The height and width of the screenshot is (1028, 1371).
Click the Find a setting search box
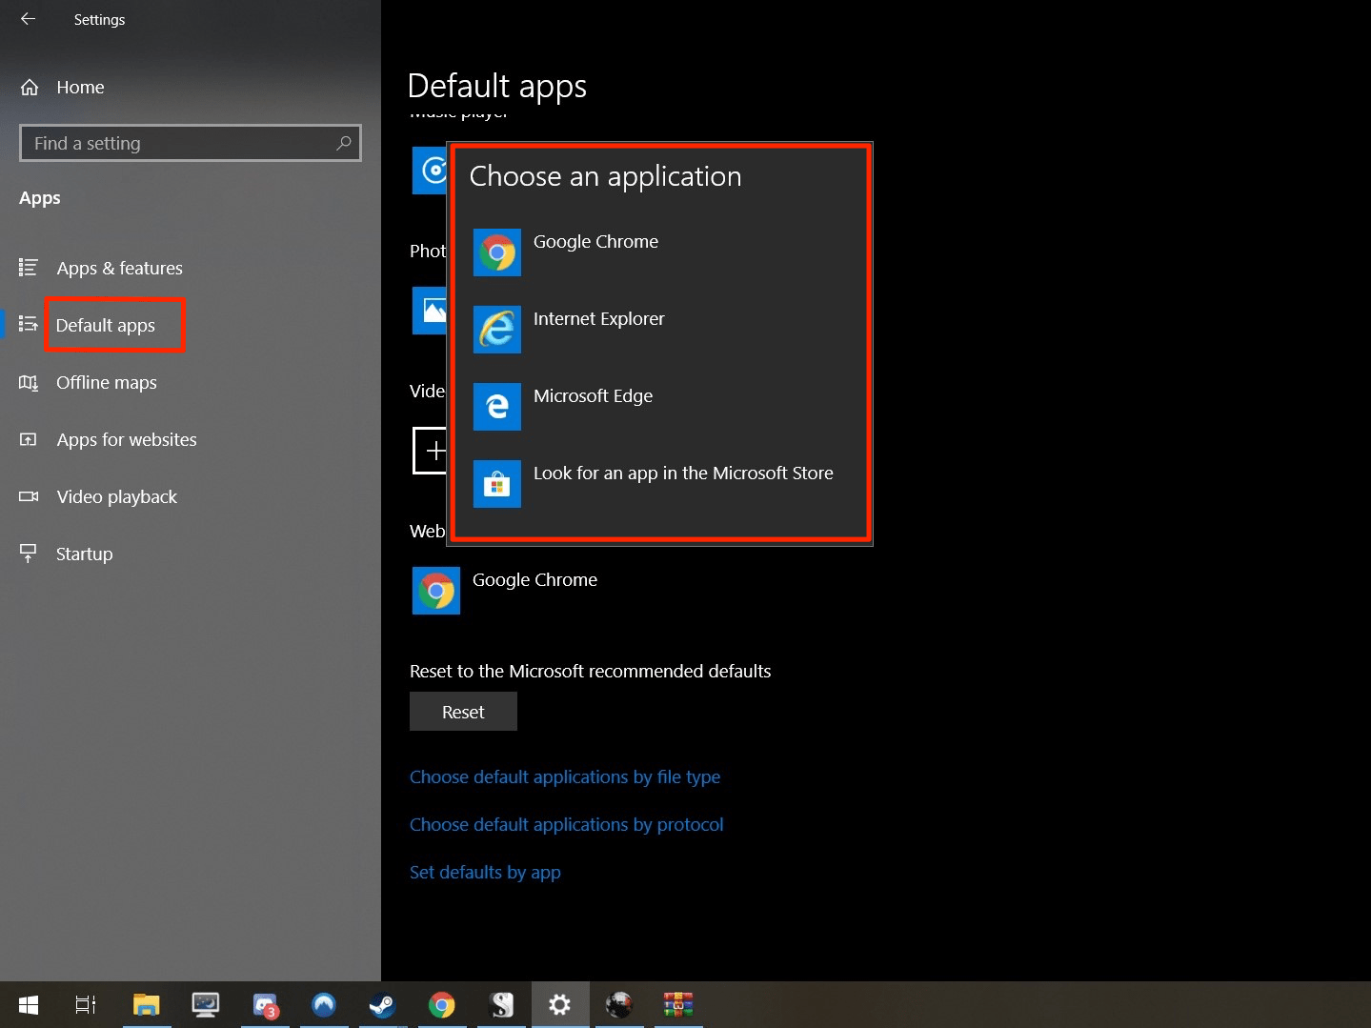(x=191, y=143)
